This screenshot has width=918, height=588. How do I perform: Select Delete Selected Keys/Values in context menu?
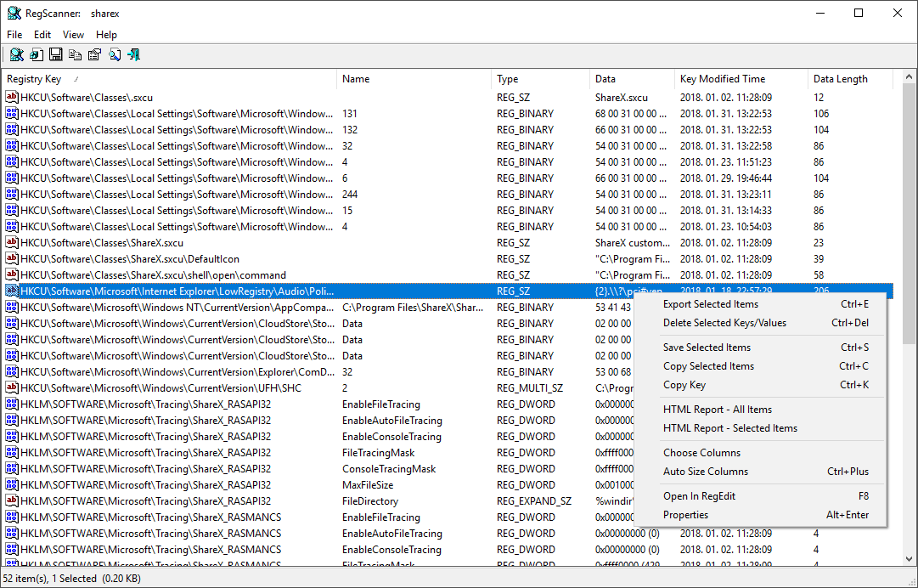(724, 323)
